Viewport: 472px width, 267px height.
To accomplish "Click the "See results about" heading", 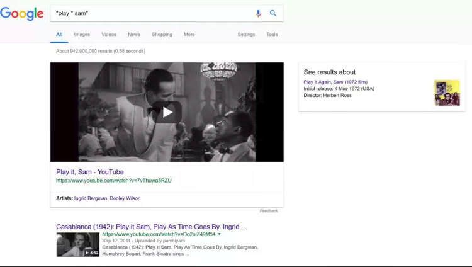I will 330,72.
